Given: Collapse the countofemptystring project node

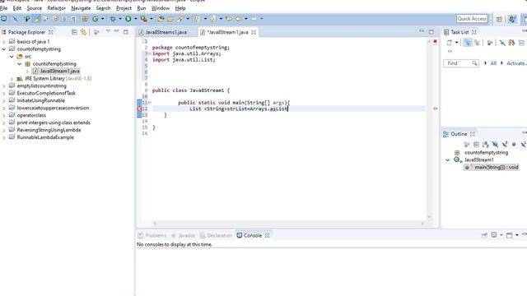Looking at the screenshot, I should [4, 49].
